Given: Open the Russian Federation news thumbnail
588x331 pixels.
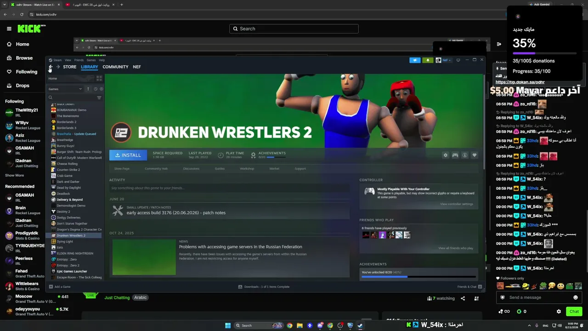Looking at the screenshot, I should [x=144, y=257].
